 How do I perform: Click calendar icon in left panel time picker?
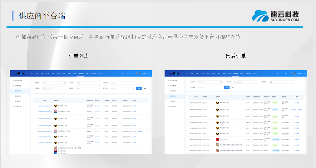click(65, 83)
